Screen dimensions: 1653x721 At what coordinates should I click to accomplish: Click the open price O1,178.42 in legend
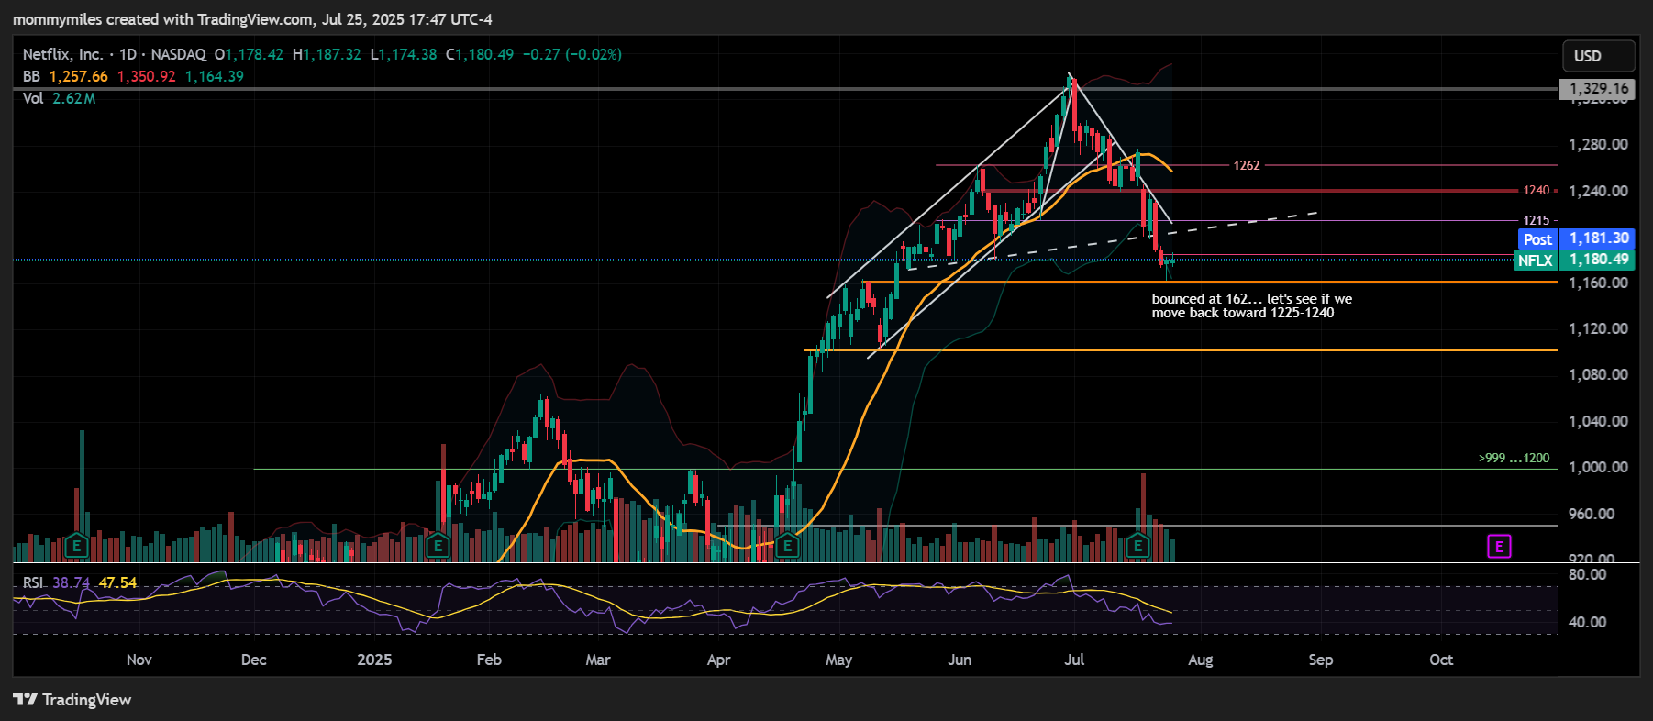click(249, 54)
